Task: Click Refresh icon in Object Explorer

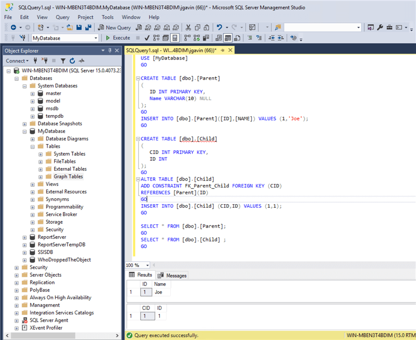Action: [72, 61]
